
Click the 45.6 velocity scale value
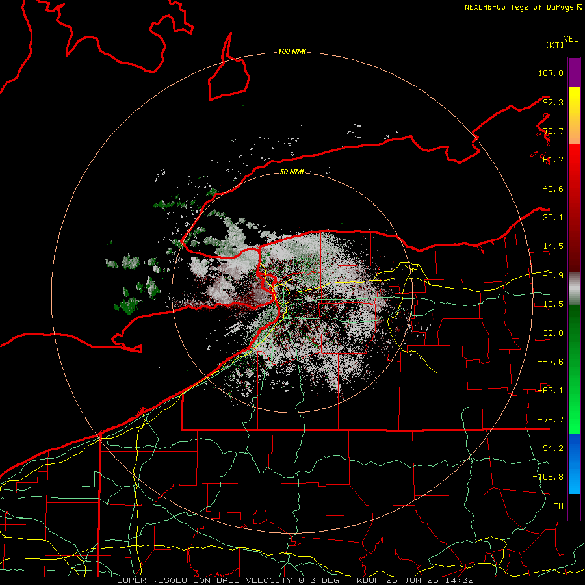coord(553,188)
